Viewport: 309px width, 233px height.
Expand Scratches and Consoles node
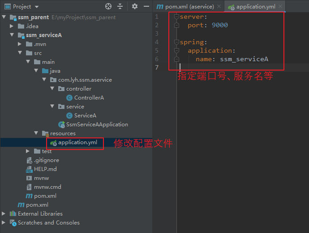4,222
